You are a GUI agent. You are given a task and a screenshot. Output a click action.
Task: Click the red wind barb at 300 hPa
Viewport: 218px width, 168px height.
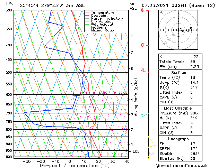145,10
